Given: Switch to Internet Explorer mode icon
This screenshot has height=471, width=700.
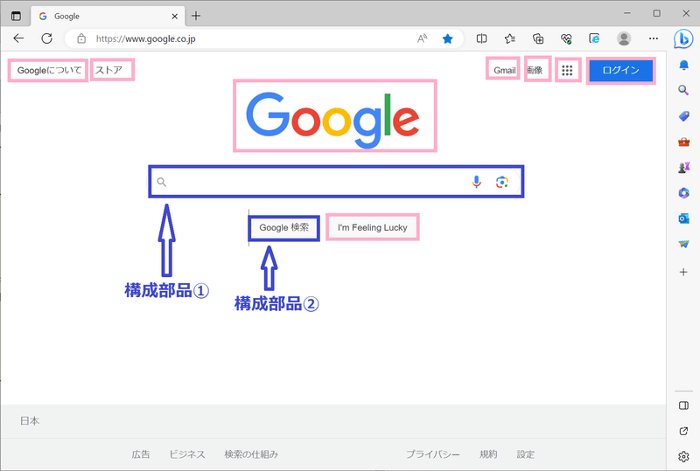Looking at the screenshot, I should tap(594, 38).
